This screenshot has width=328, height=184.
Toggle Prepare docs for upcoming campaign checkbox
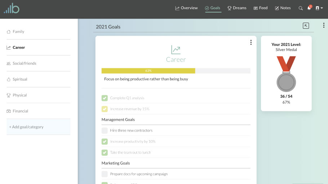click(105, 174)
